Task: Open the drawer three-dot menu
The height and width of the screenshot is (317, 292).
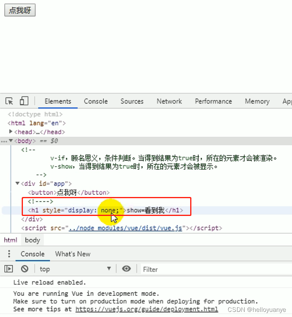Action: pos(9,254)
